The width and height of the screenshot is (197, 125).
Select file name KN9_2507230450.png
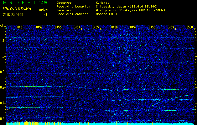coord(17,8)
